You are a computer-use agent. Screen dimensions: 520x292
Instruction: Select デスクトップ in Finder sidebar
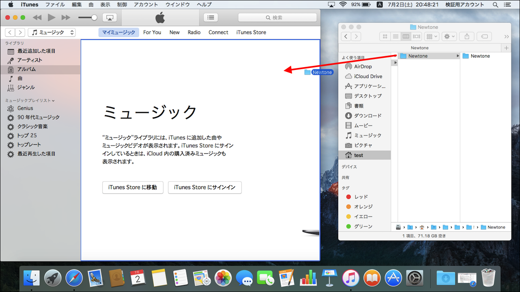(x=365, y=96)
